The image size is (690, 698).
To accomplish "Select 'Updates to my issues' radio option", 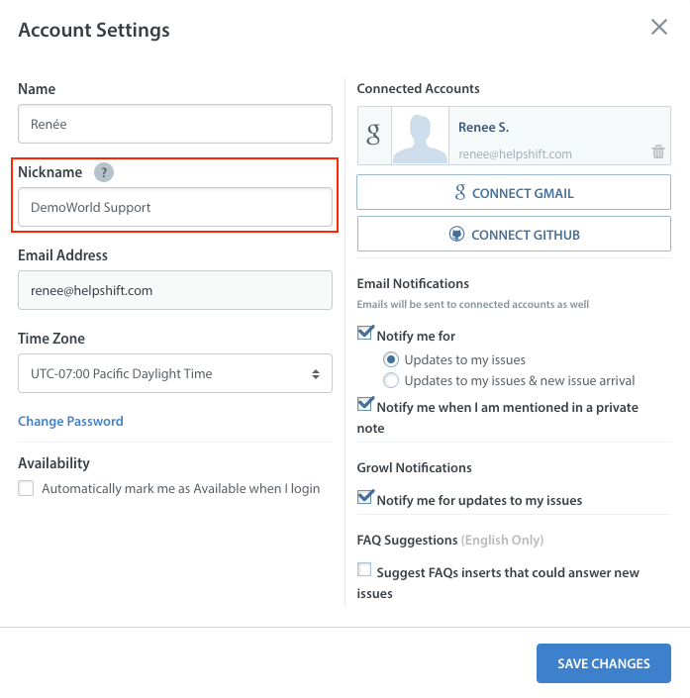I will pos(391,359).
